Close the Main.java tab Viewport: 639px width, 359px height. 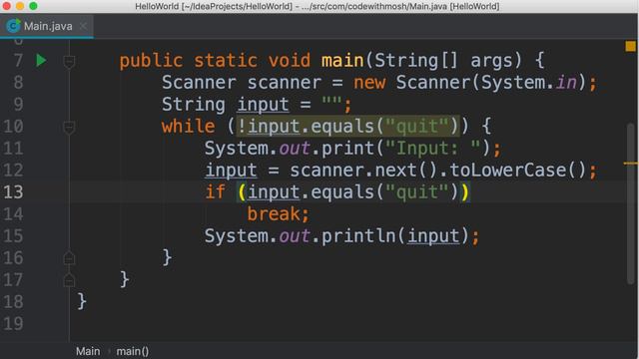(83, 26)
